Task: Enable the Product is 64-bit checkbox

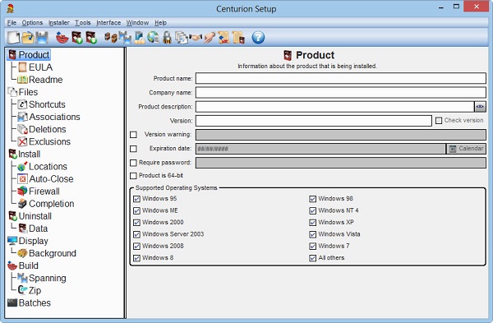Action: (x=133, y=176)
